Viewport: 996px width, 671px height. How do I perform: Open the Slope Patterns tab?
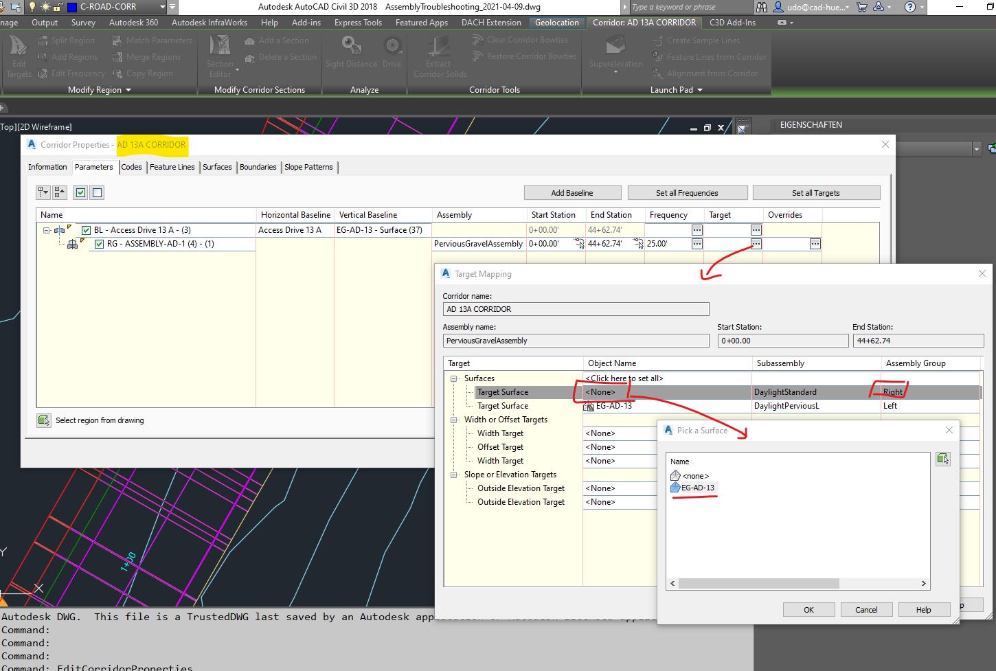click(308, 167)
